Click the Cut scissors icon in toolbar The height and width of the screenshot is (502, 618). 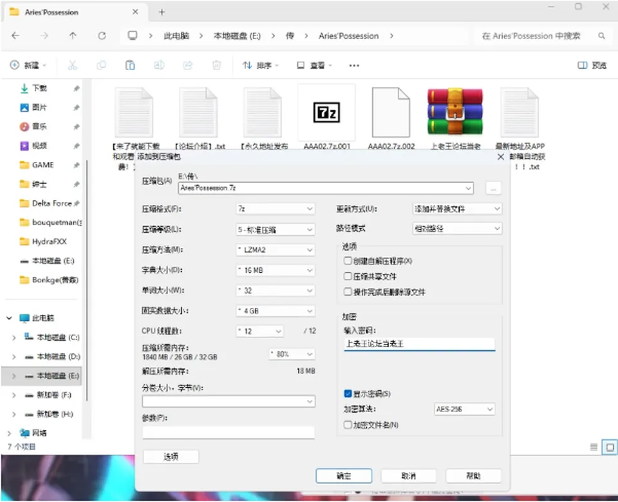pyautogui.click(x=73, y=66)
